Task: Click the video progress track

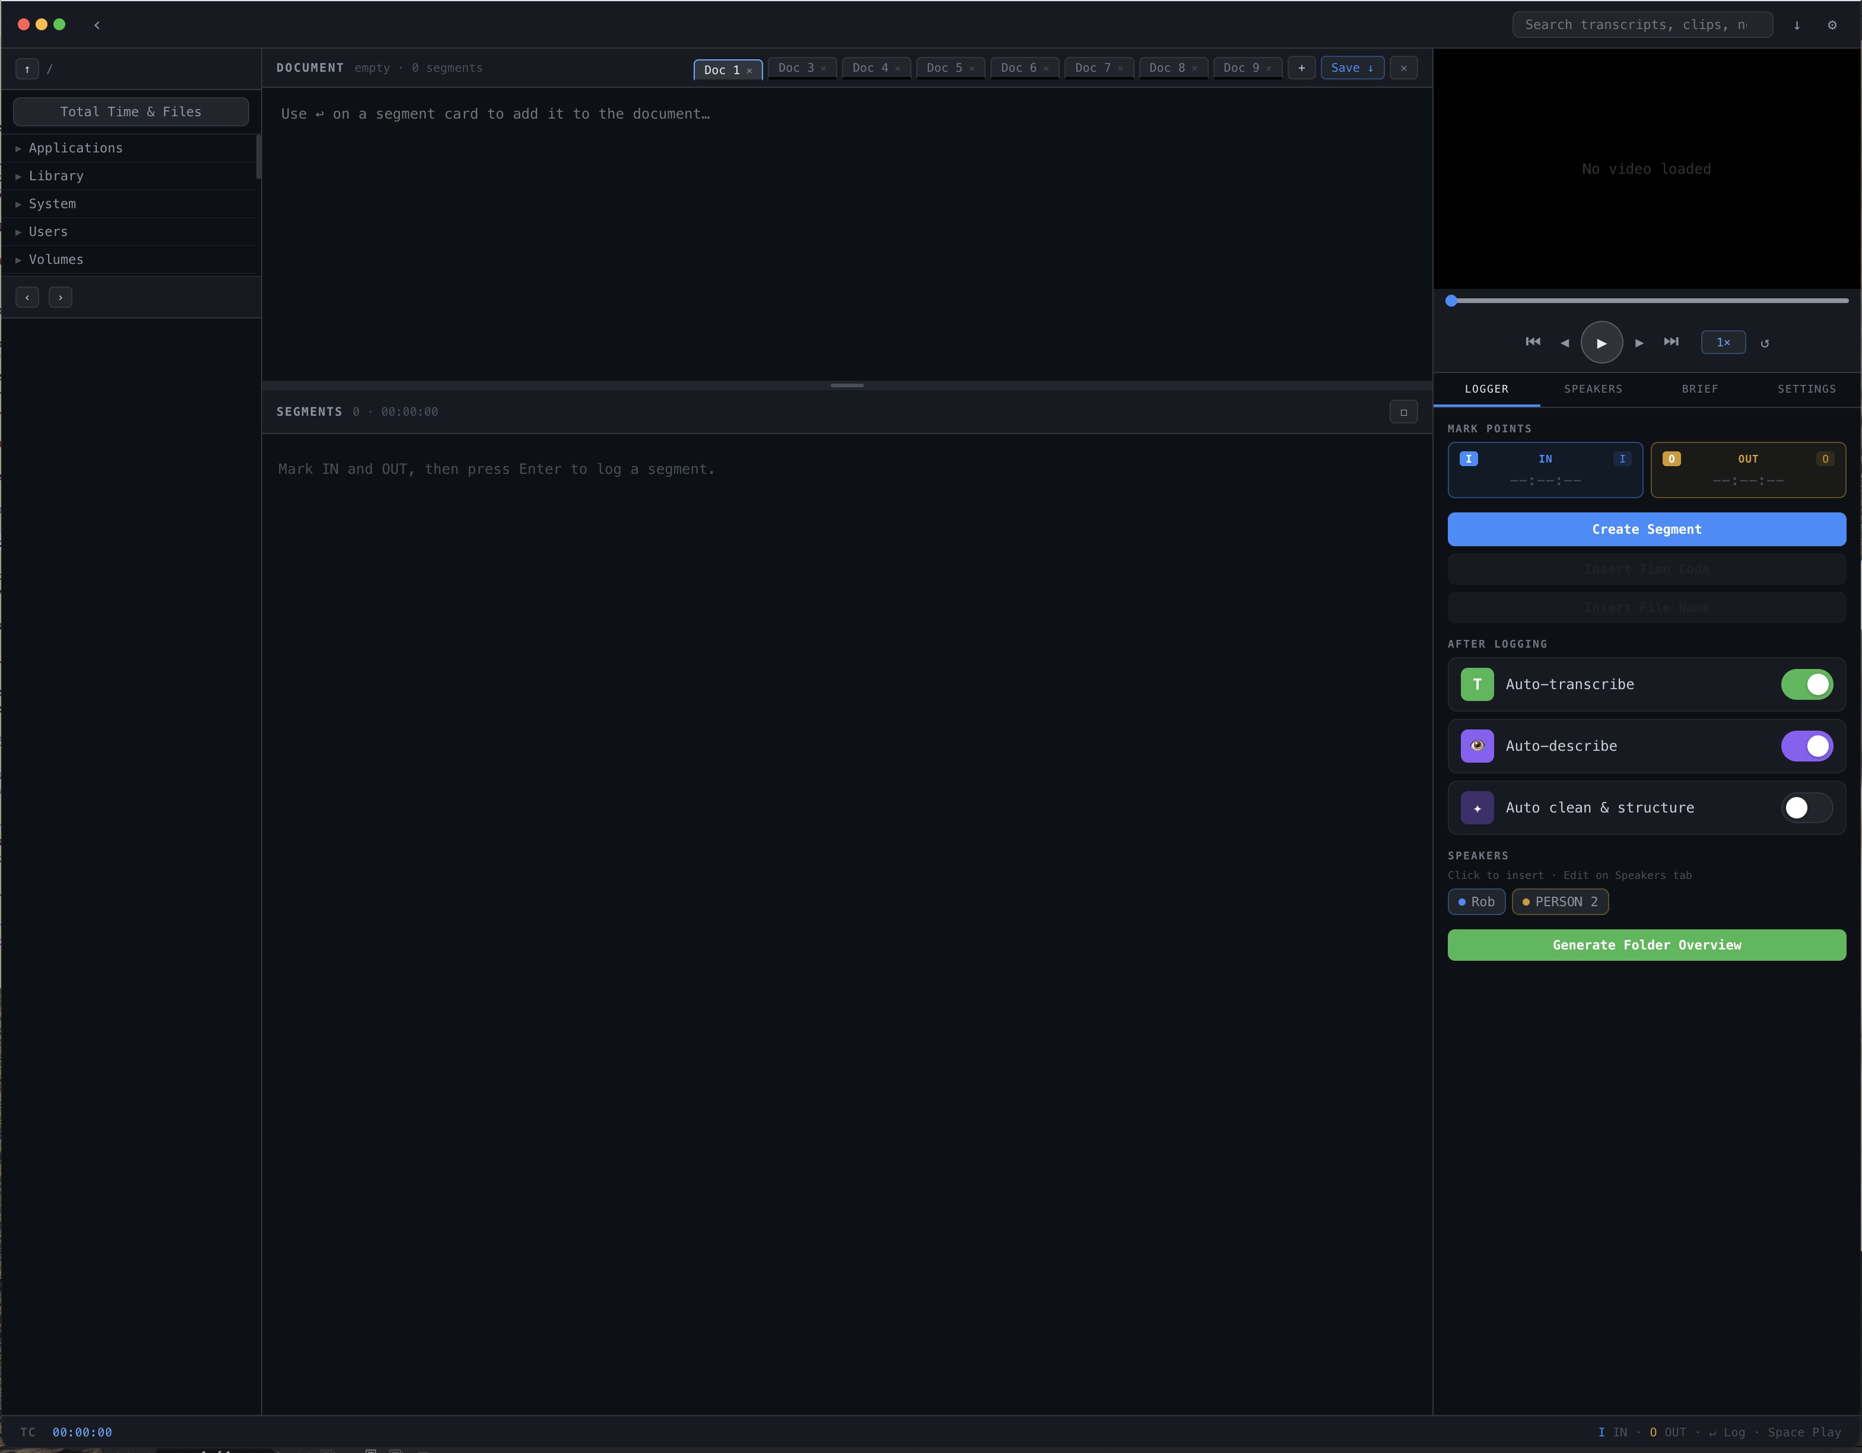Action: (x=1647, y=301)
